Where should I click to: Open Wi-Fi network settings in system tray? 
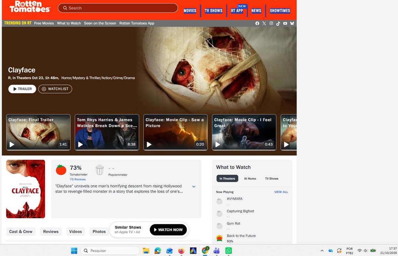360,251
